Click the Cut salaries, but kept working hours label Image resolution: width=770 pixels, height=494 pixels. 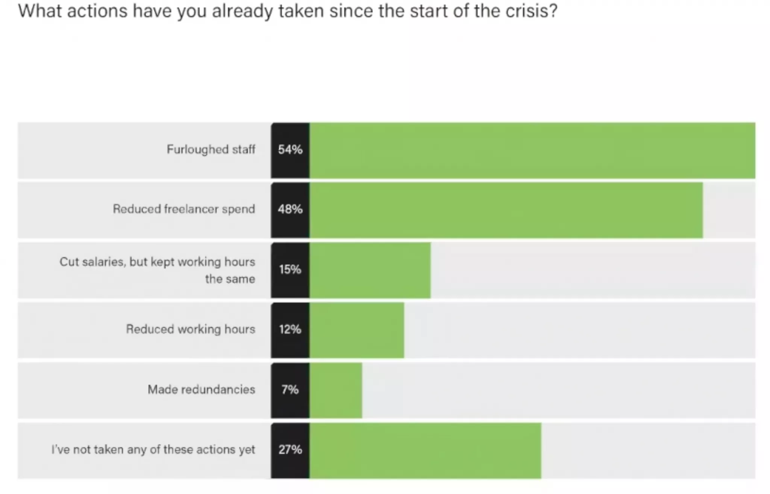click(x=157, y=270)
